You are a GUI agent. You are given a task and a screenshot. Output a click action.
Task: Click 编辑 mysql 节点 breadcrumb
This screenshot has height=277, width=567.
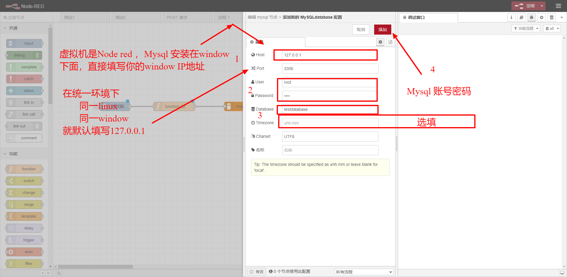tap(262, 17)
